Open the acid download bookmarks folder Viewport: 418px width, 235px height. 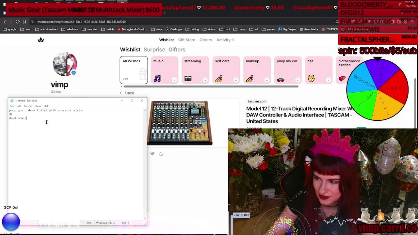(46, 29)
